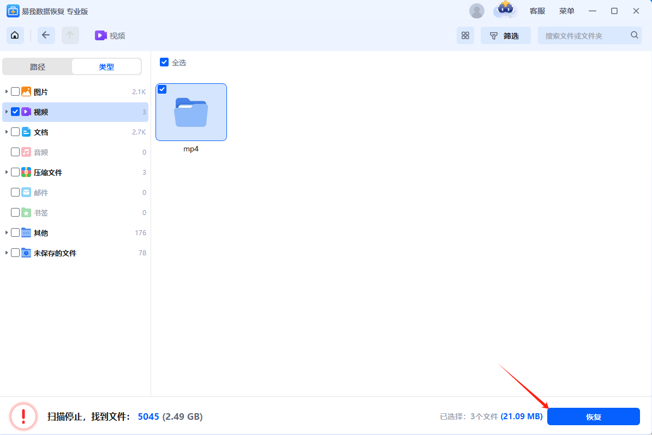
Task: Click the selected size 21.09 MB
Action: (522, 416)
